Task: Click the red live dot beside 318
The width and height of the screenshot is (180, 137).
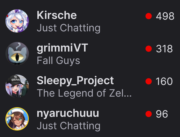Action: click(x=149, y=49)
